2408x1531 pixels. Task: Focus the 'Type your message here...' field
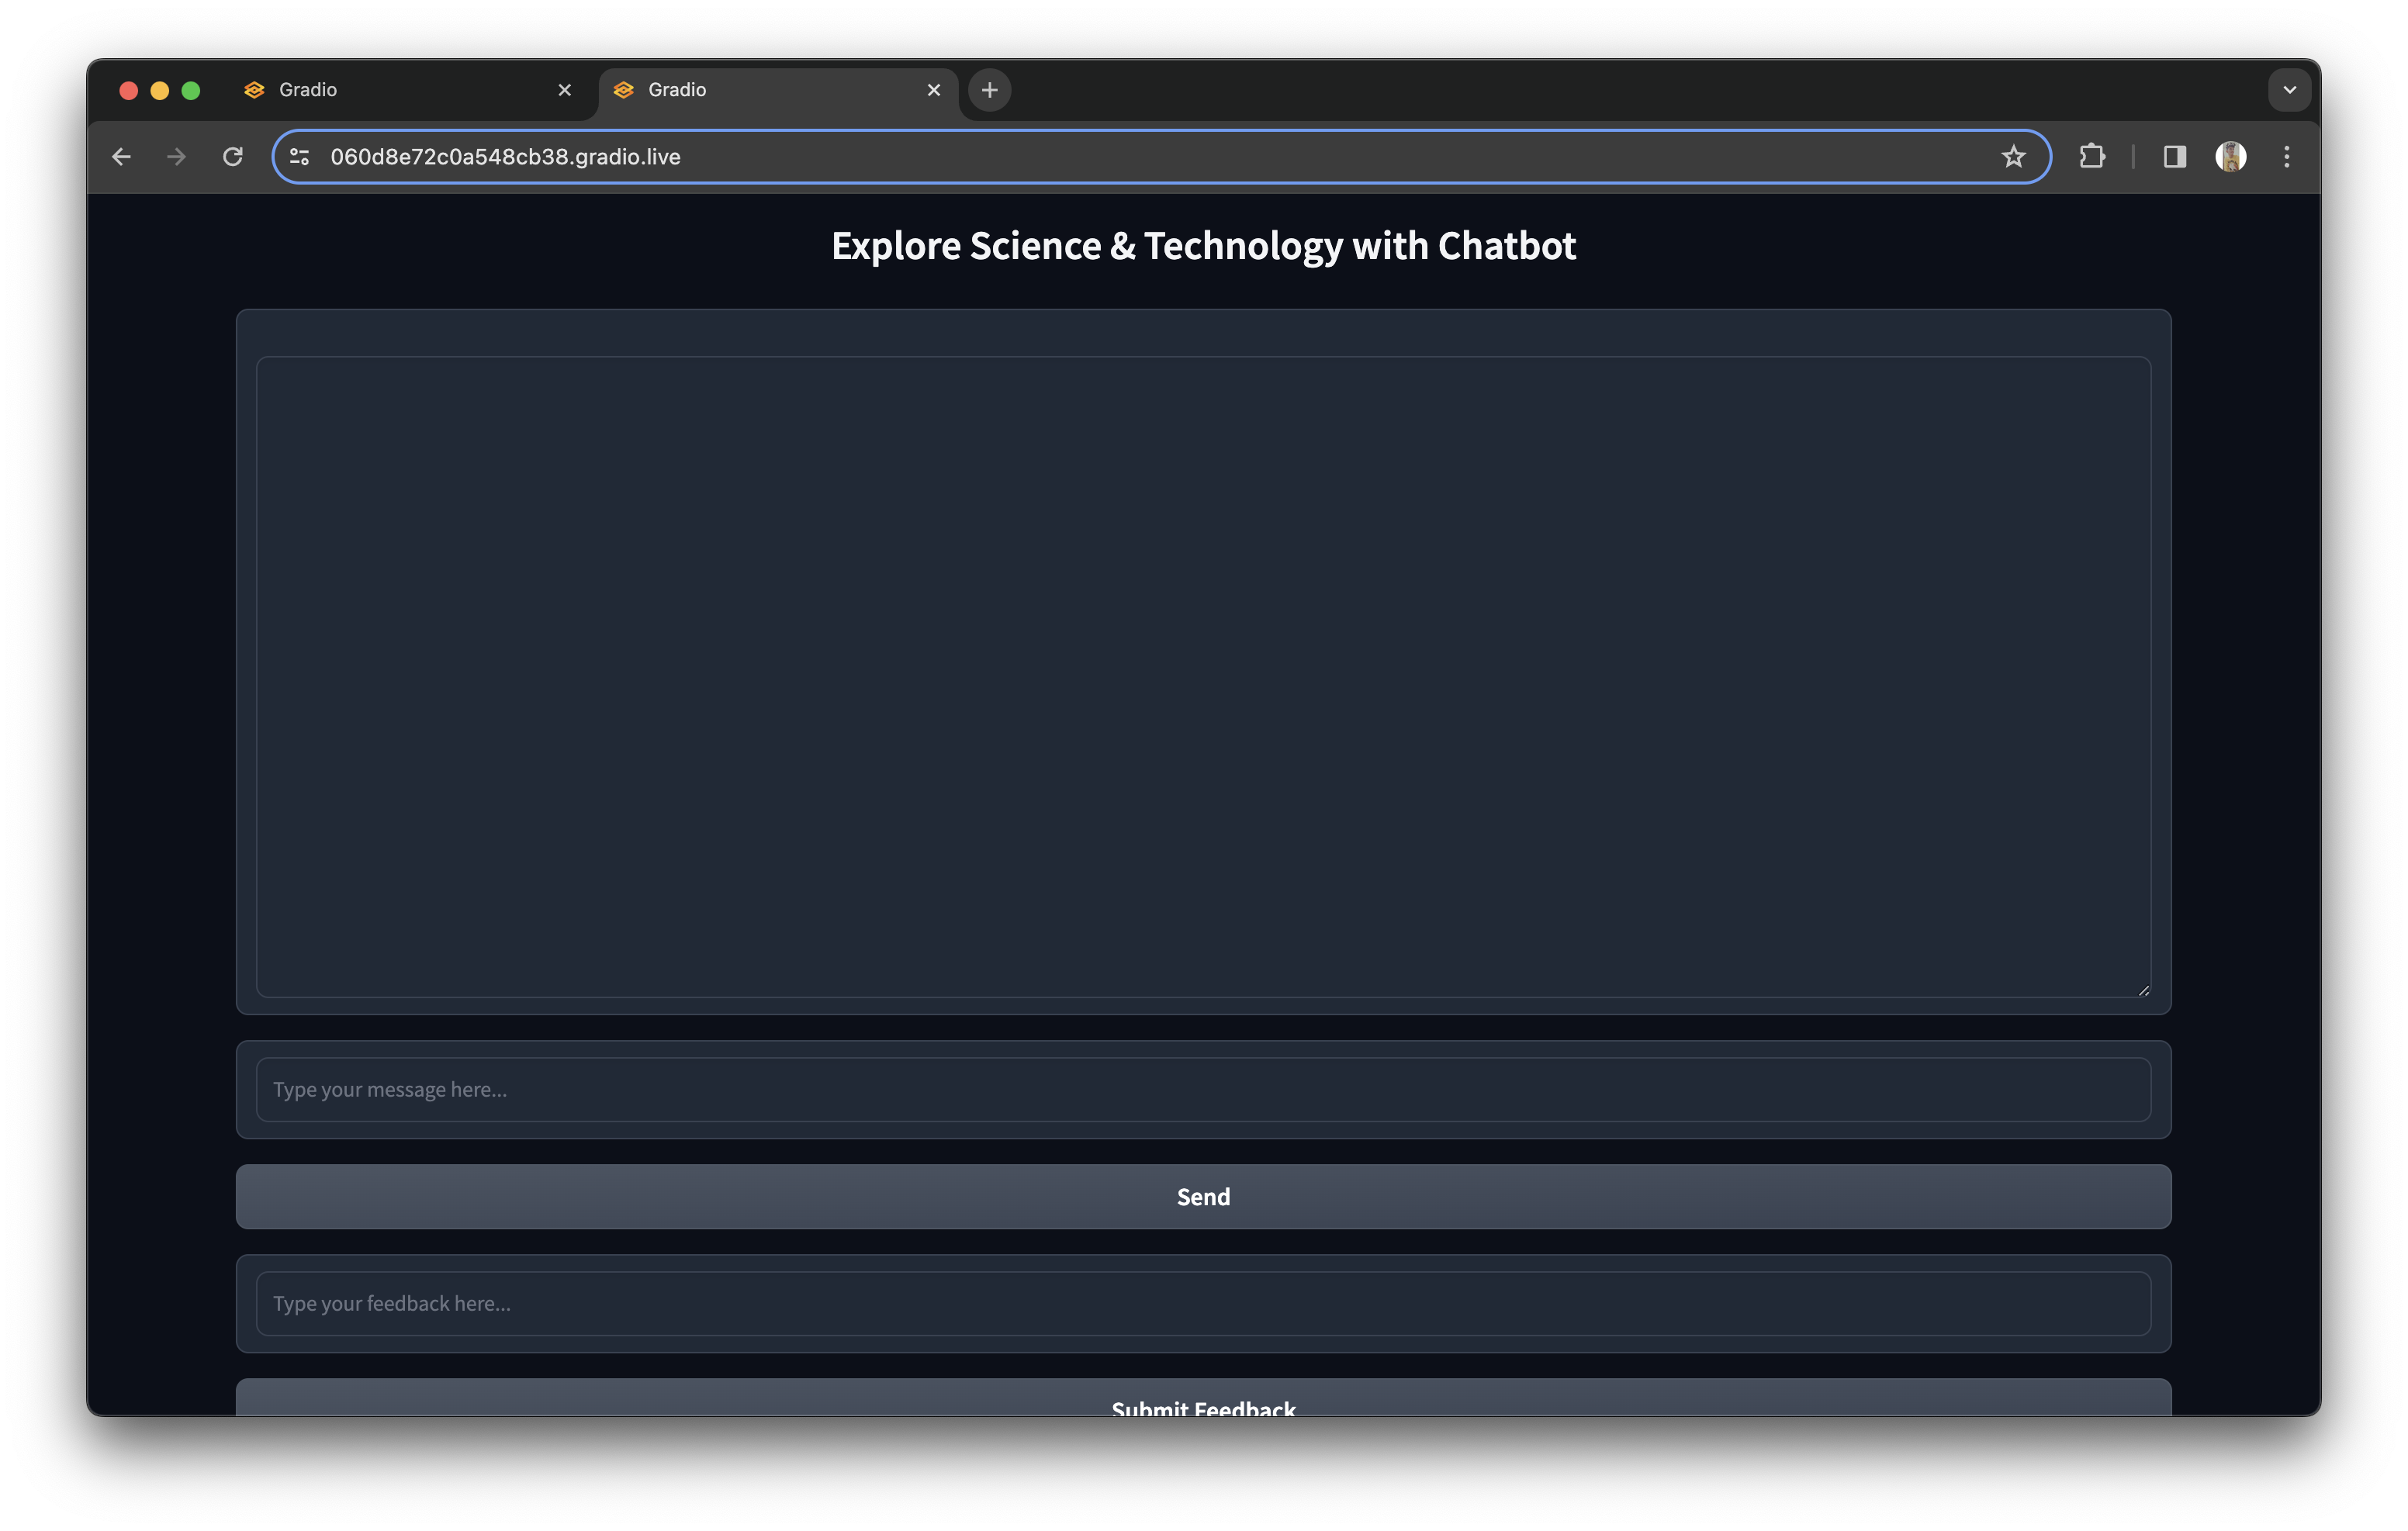pyautogui.click(x=1204, y=1090)
